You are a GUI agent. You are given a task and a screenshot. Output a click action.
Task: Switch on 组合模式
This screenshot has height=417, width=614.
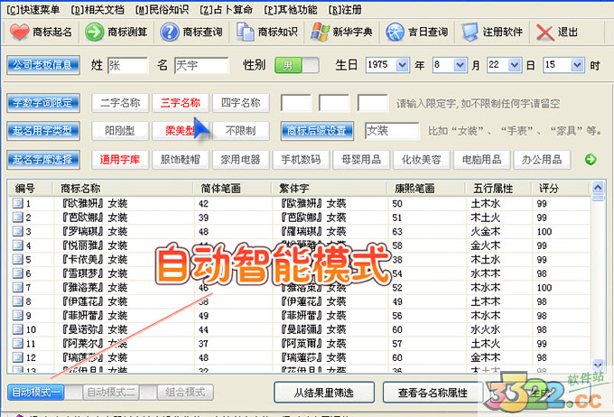pyautogui.click(x=185, y=392)
